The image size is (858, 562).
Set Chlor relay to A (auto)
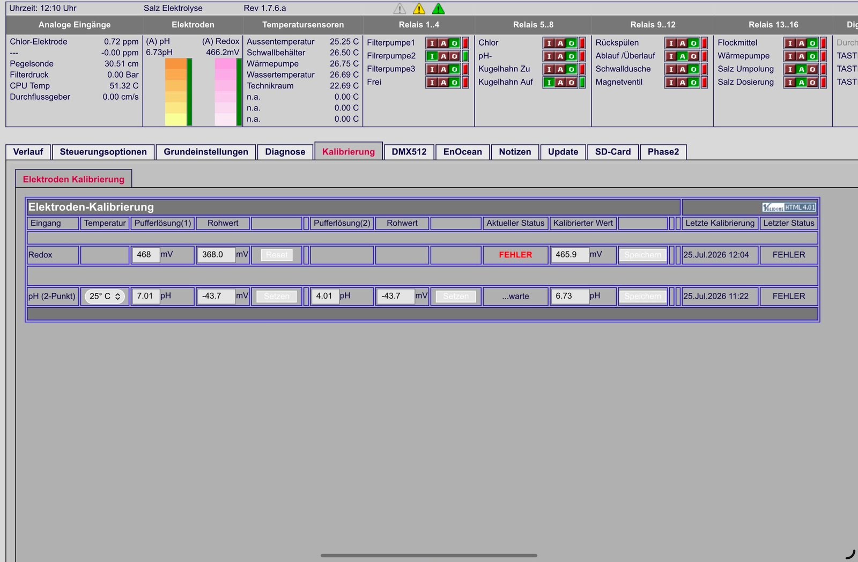[x=560, y=43]
